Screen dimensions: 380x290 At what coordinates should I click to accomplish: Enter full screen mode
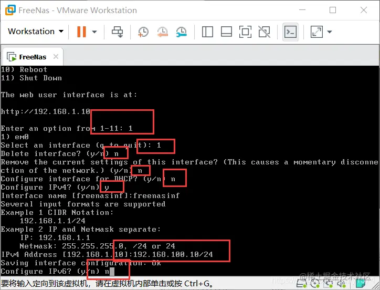click(x=245, y=32)
